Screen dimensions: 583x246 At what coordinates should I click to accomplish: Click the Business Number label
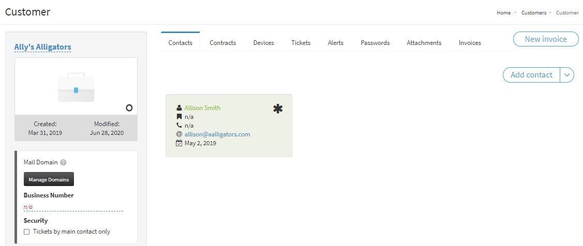49,195
